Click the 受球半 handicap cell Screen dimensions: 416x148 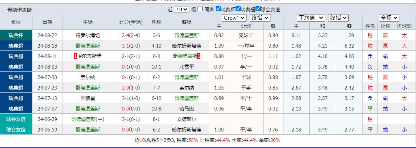(x=246, y=35)
